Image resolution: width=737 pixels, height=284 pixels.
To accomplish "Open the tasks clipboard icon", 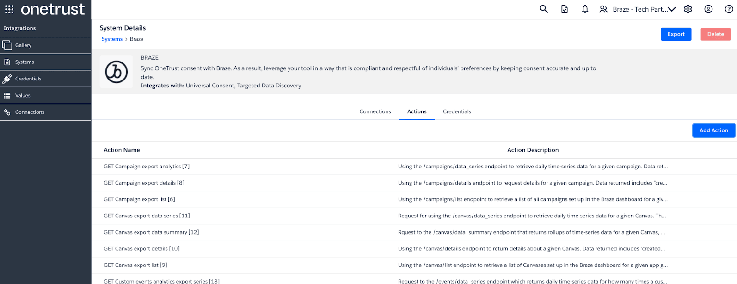I will (565, 9).
